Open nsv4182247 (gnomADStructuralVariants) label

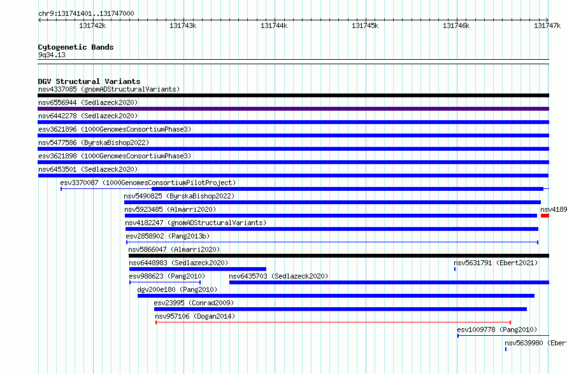pos(196,223)
